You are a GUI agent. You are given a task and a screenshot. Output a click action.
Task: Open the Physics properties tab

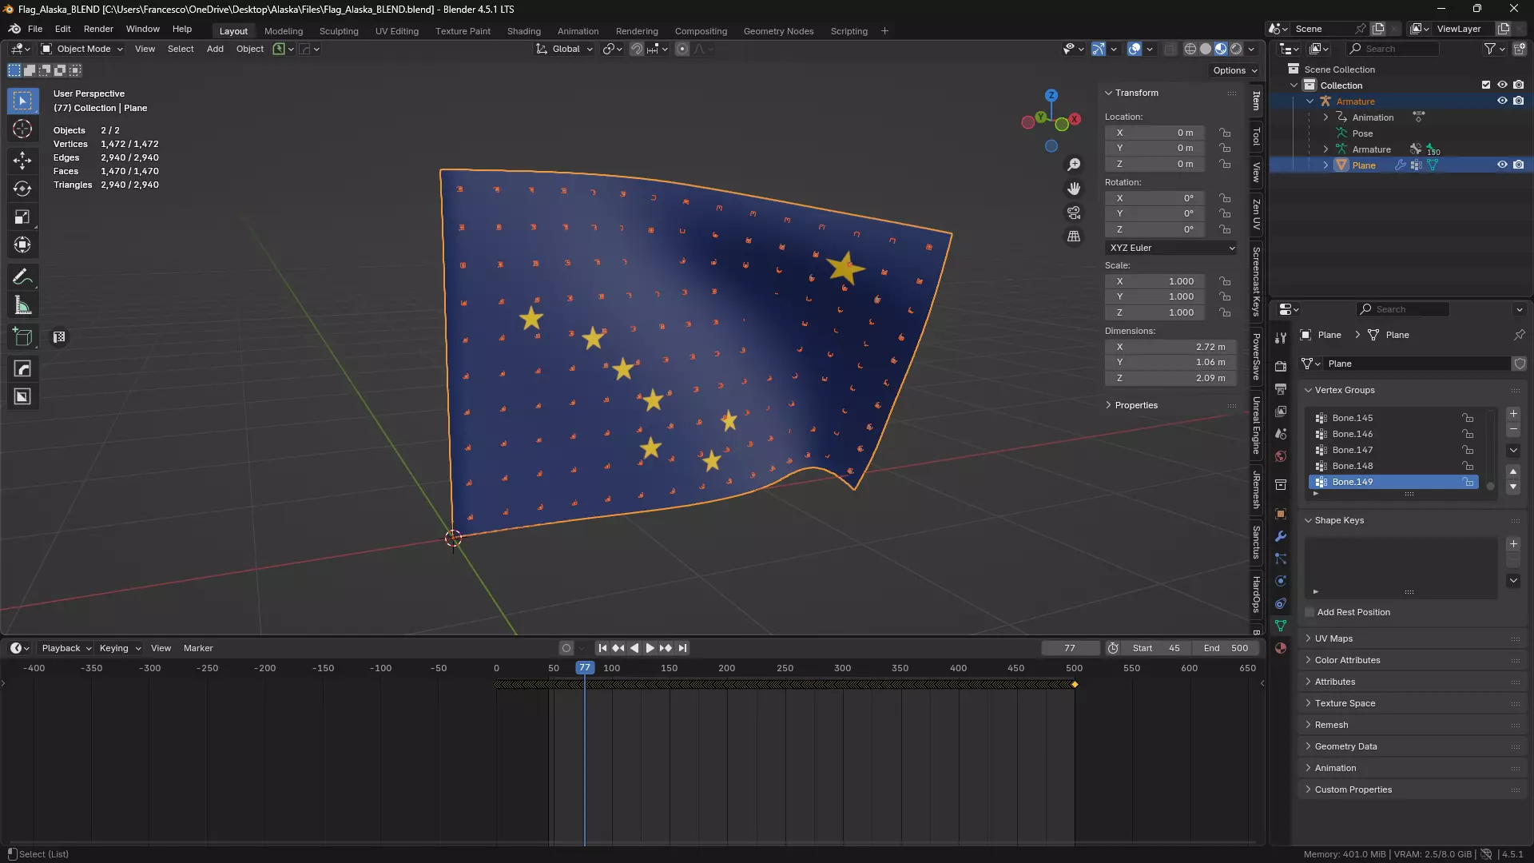tap(1281, 581)
